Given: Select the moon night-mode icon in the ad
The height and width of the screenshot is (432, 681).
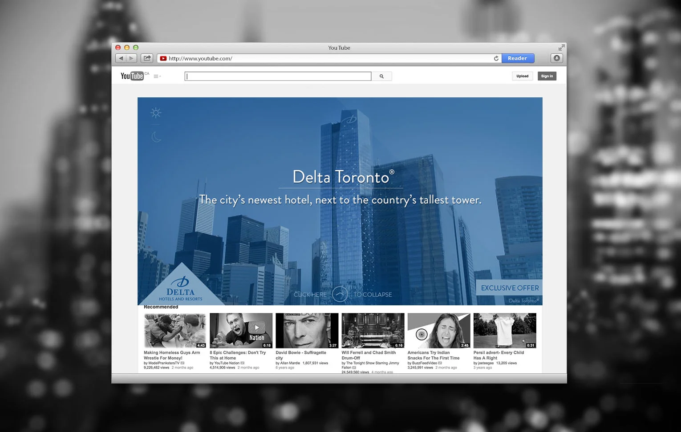Looking at the screenshot, I should tap(156, 137).
